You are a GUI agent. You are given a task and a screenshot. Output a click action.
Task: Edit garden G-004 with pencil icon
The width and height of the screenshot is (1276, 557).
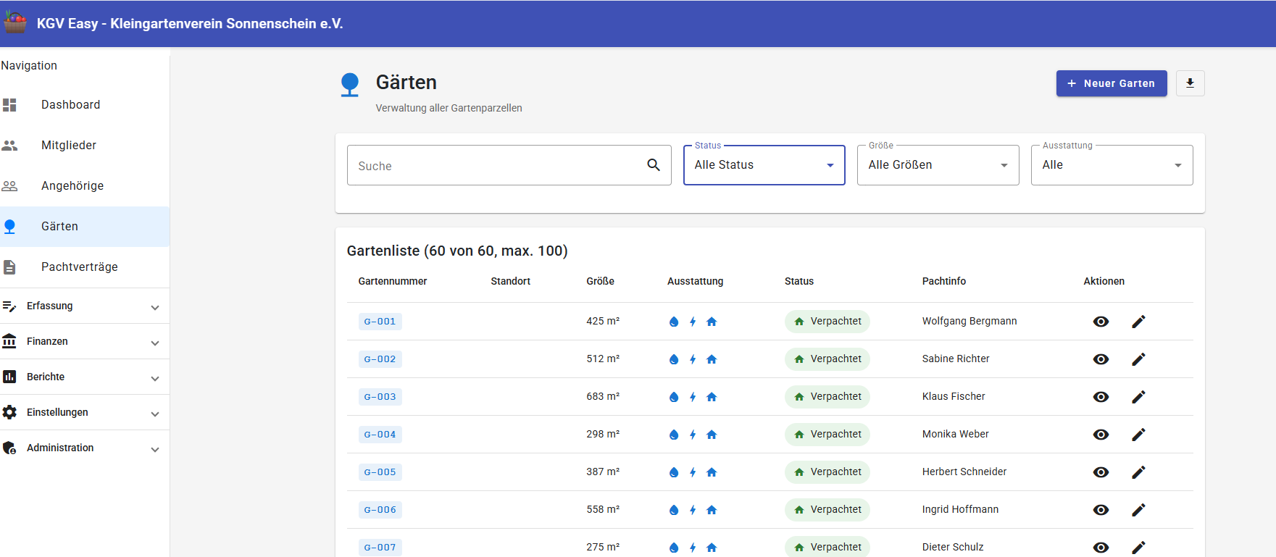[1138, 435]
